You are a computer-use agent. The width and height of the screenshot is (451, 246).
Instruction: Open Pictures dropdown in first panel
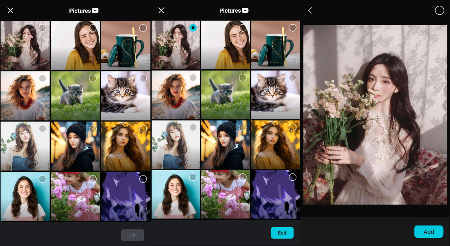pos(84,11)
